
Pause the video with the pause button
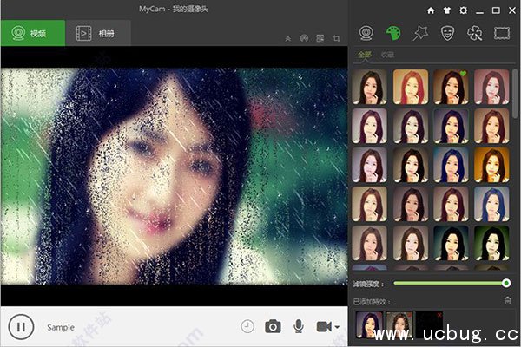[x=21, y=327]
